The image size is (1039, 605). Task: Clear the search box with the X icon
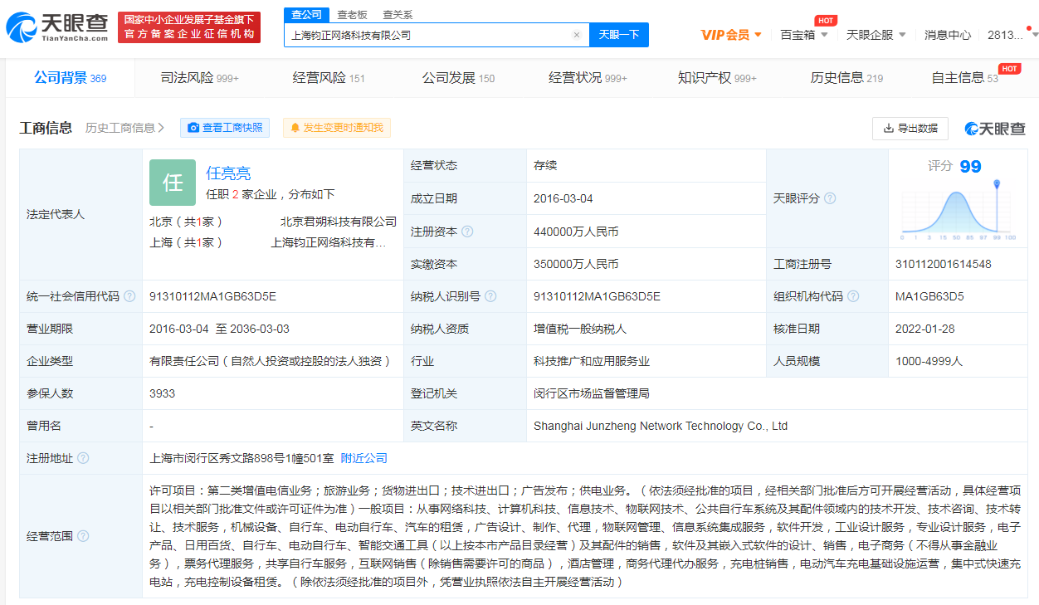coord(577,35)
